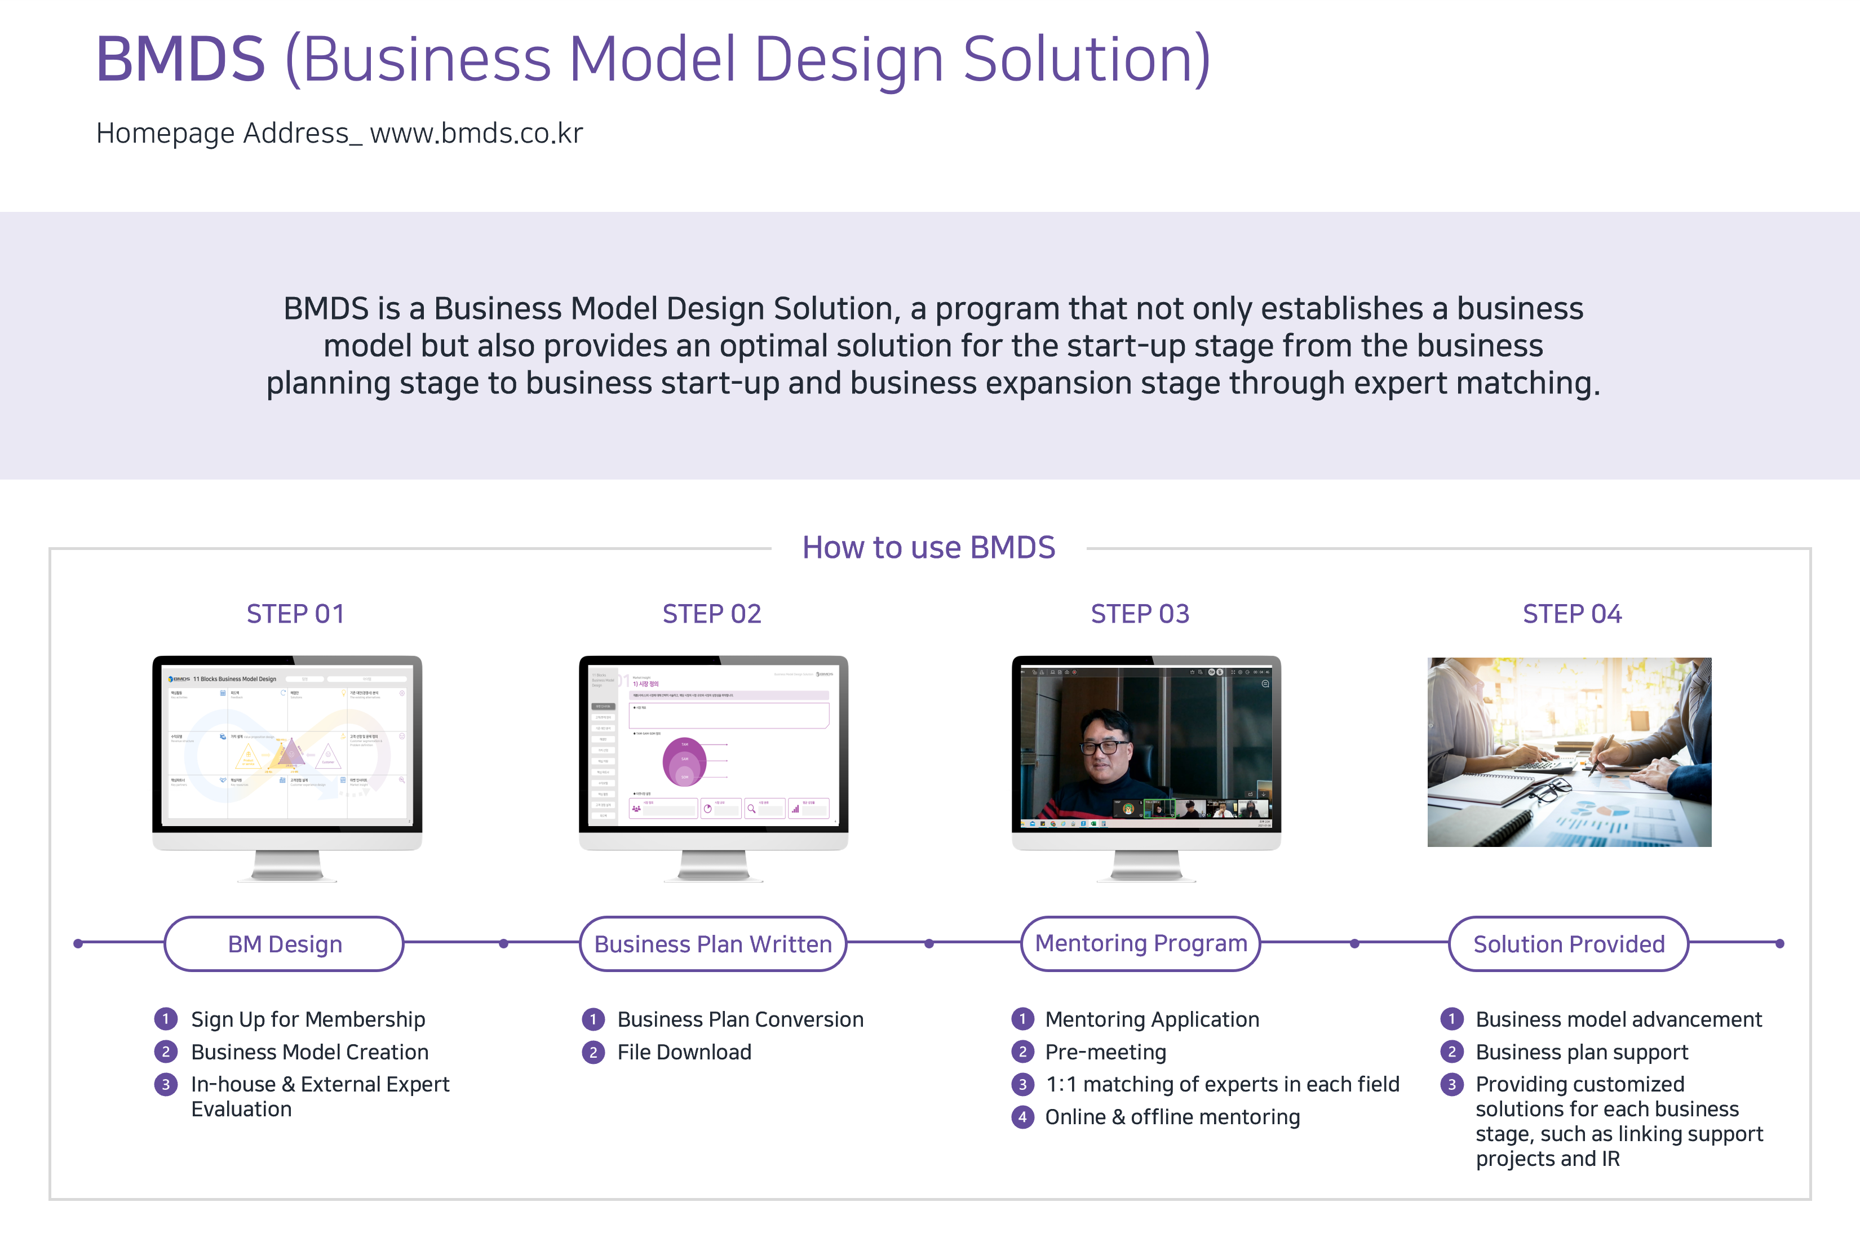This screenshot has height=1251, width=1860.
Task: Click the Business Plan Written pill button
Action: point(712,944)
